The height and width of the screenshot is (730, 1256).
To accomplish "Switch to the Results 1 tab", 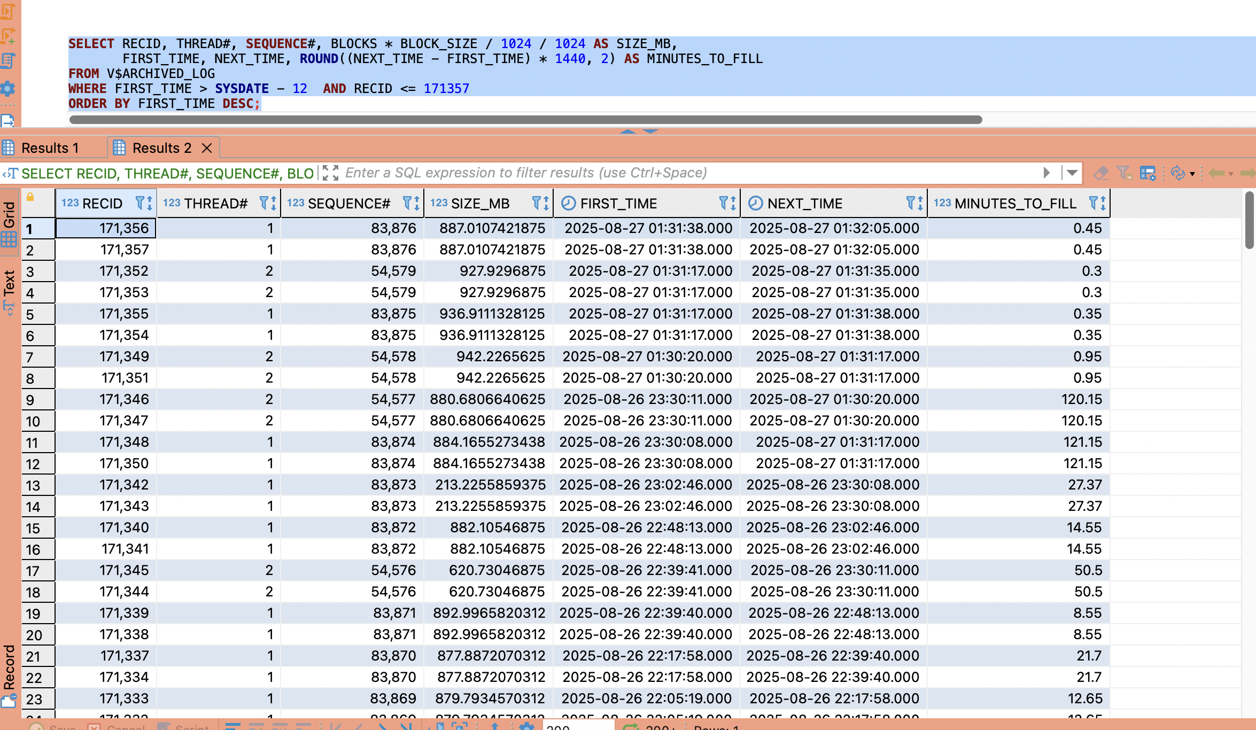I will click(49, 148).
